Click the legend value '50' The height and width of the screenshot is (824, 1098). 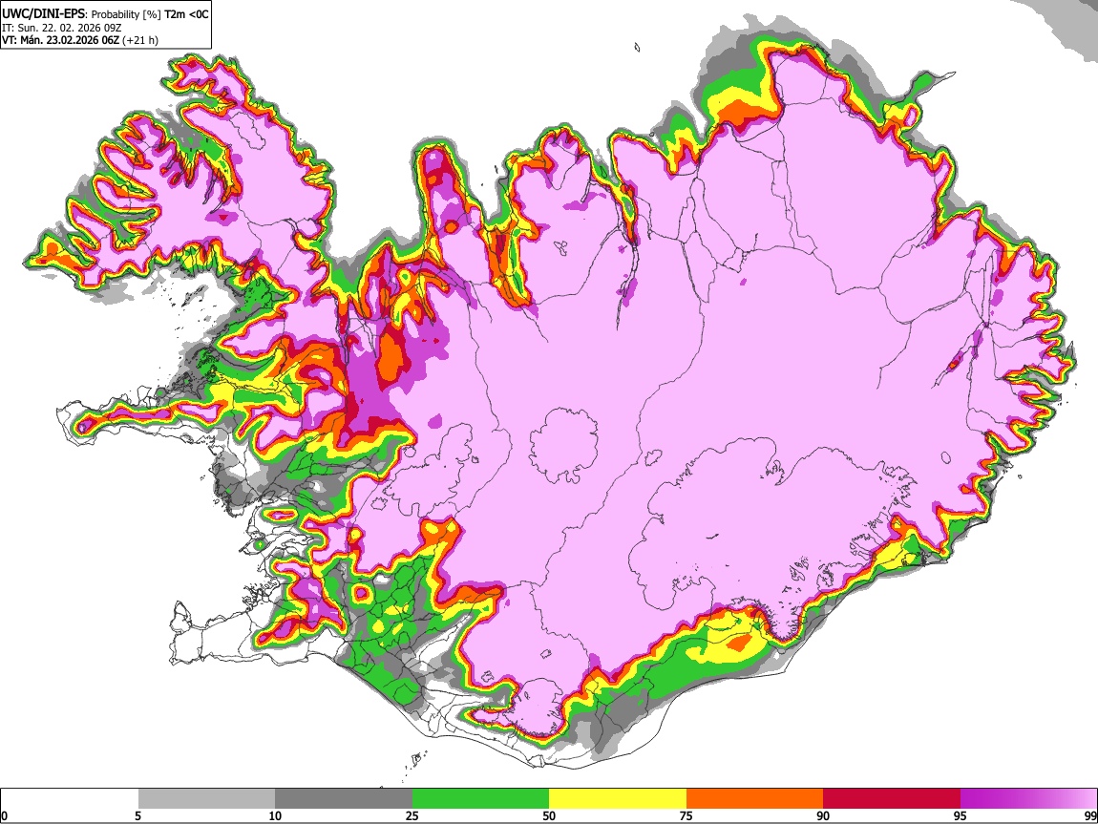(x=549, y=816)
